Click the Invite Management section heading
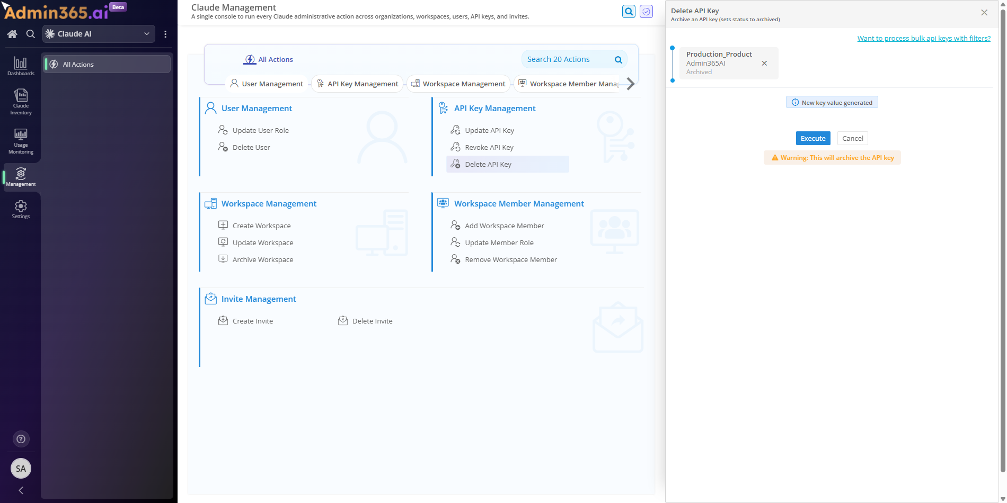This screenshot has height=503, width=1007. (x=259, y=299)
